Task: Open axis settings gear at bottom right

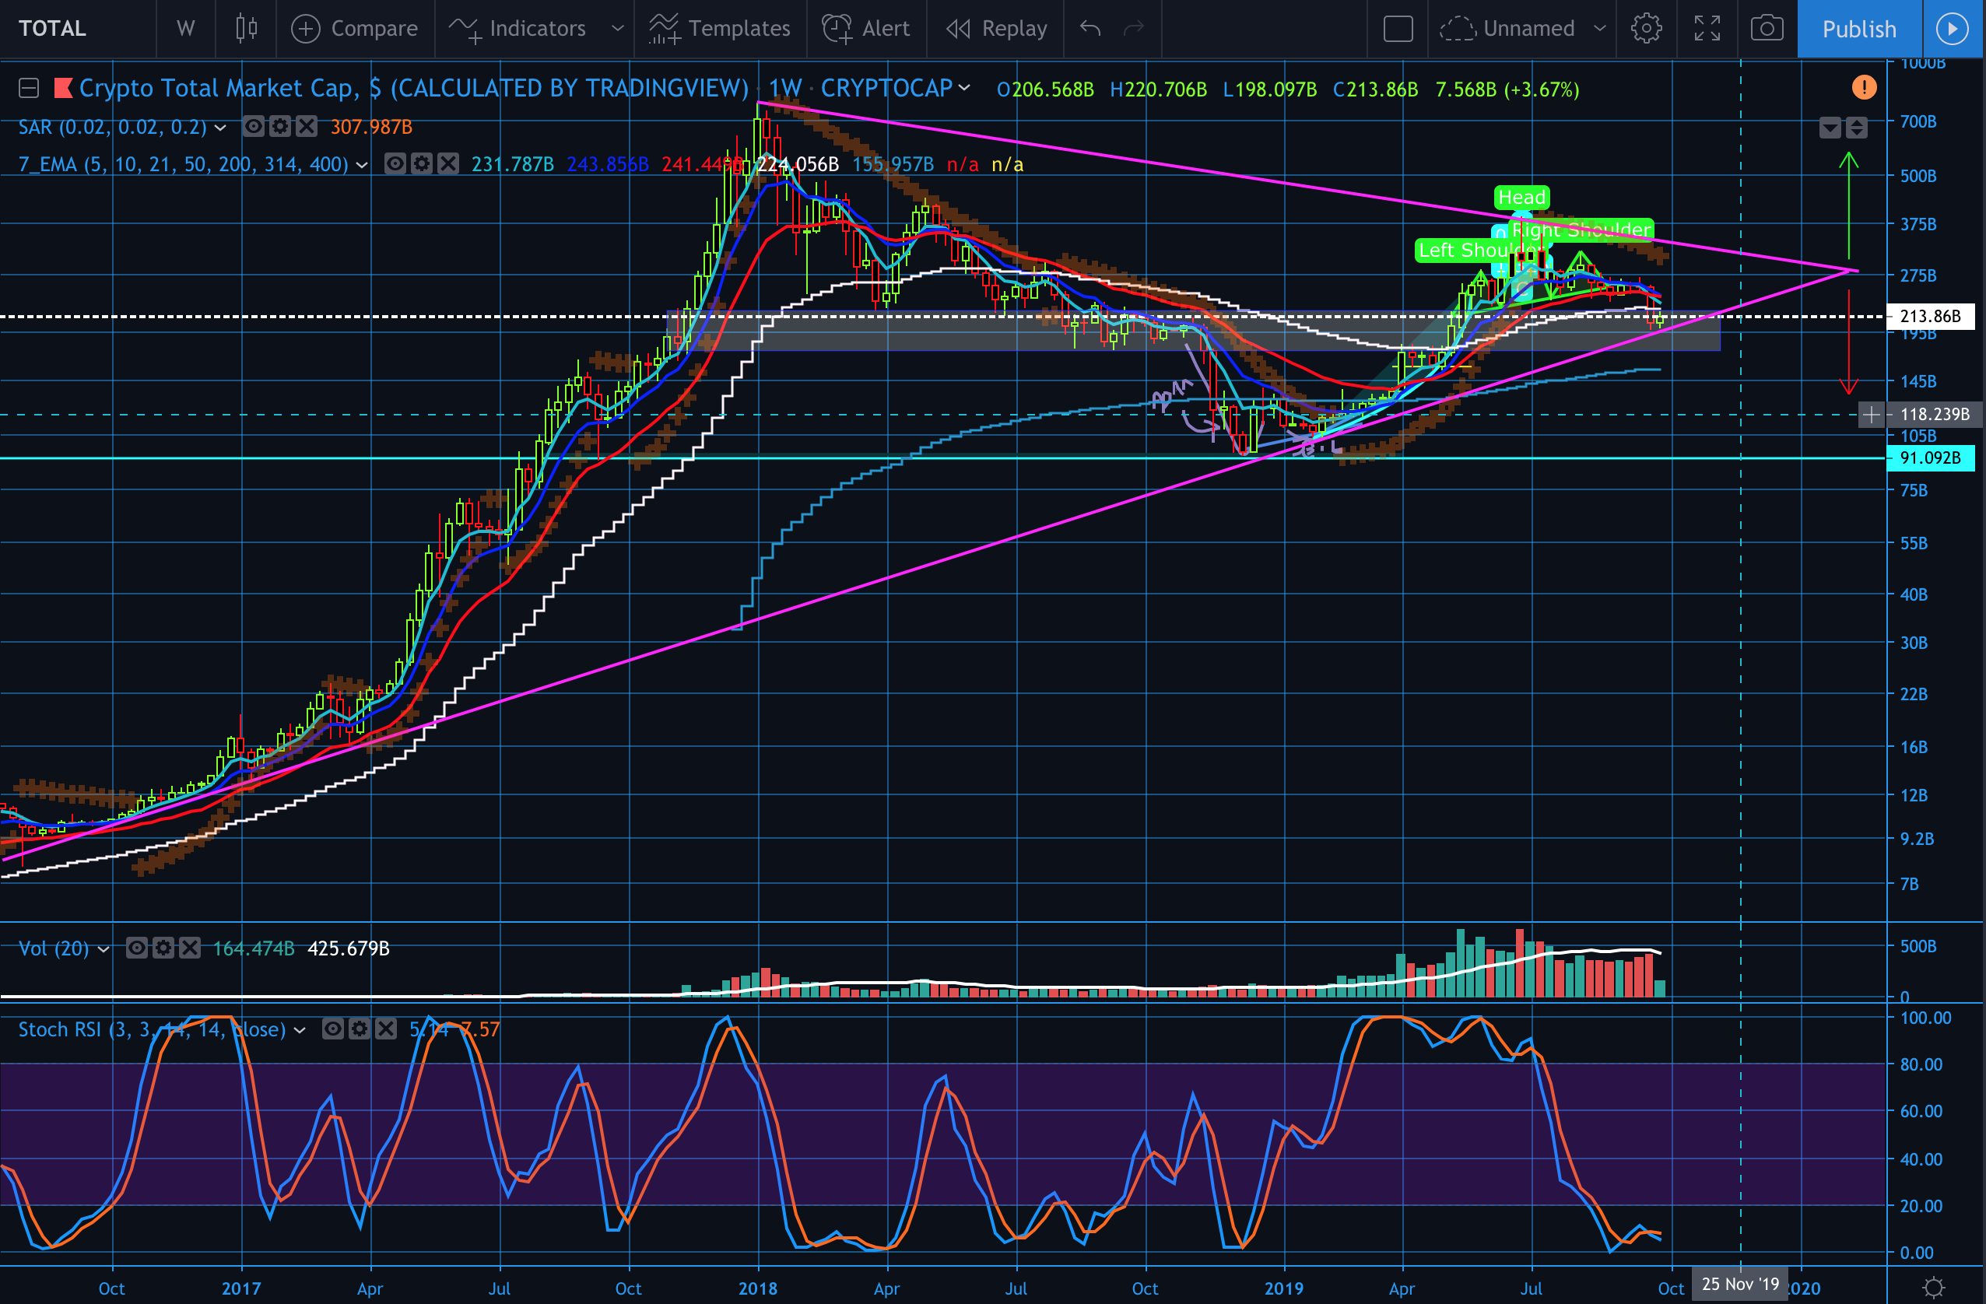Action: [1933, 1286]
